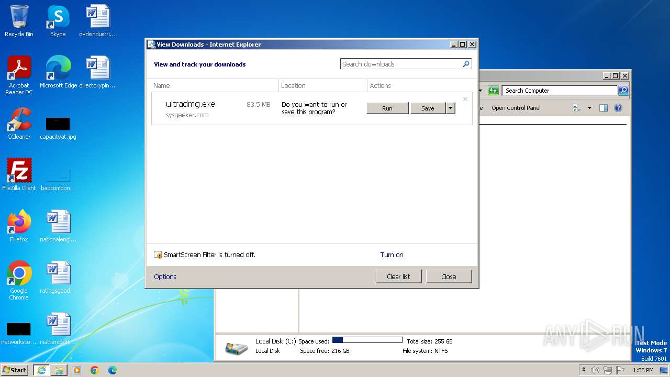Select the ultradmg.exe file name
The image size is (670, 377).
(x=191, y=104)
